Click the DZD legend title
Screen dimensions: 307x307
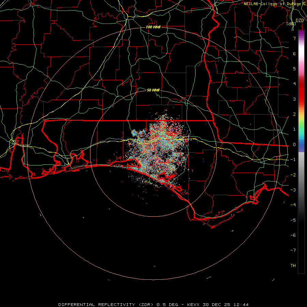[x=299, y=20]
